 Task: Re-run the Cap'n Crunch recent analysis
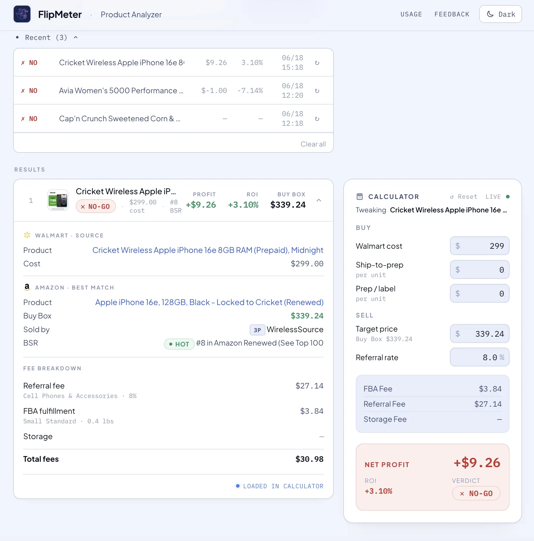[317, 119]
